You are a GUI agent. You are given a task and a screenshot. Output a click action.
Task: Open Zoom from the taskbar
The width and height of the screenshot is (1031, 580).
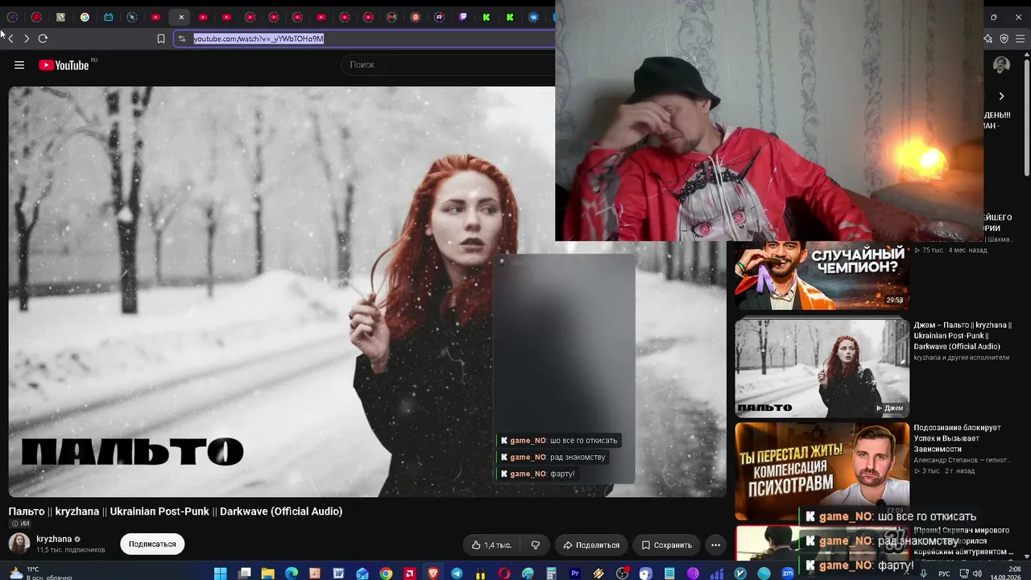pos(788,574)
